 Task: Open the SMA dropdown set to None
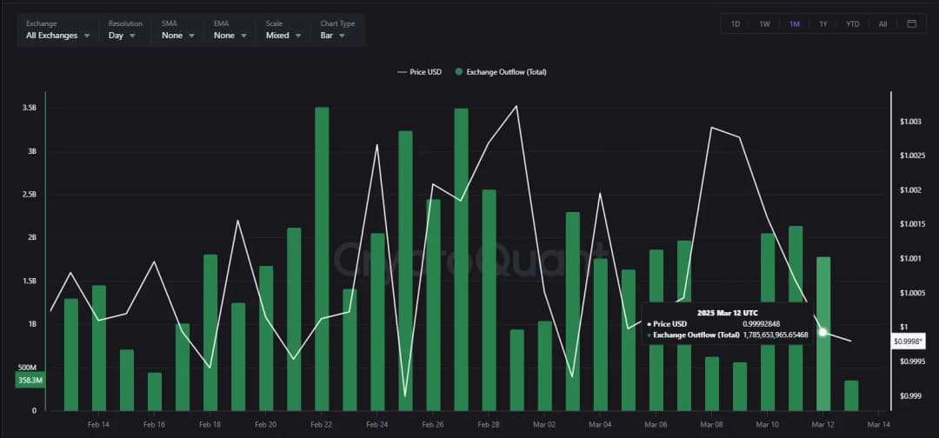click(x=177, y=36)
